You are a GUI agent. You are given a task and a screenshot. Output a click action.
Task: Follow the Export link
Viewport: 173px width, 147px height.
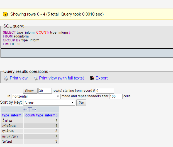[102, 78]
